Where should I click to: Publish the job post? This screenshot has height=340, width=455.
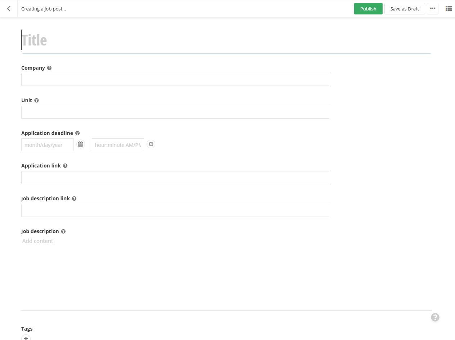pos(368,9)
